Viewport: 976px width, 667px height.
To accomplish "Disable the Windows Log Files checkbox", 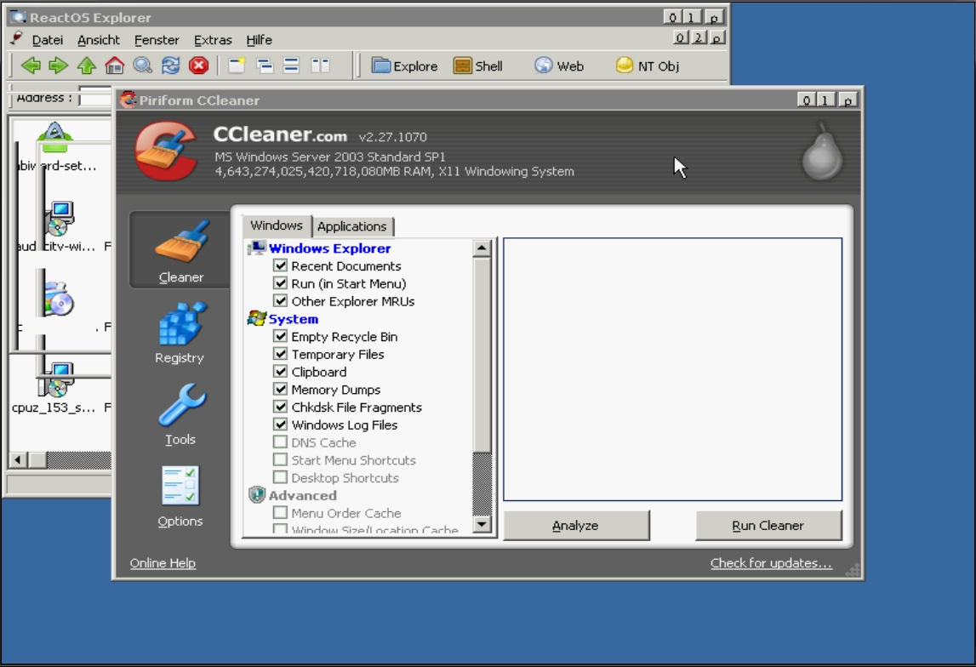I will [280, 425].
